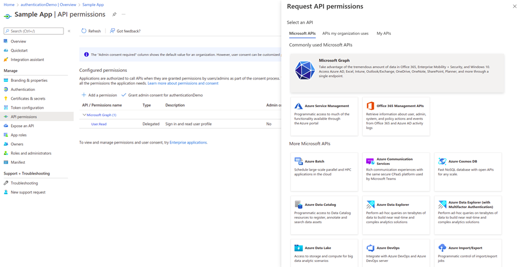
Task: Open API permissions in the sidebar
Action: (37, 117)
